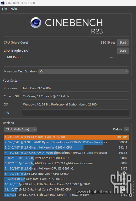This screenshot has width=136, height=201.
Task: Select the Core i7-7700K ranking row
Action: click(x=66, y=179)
